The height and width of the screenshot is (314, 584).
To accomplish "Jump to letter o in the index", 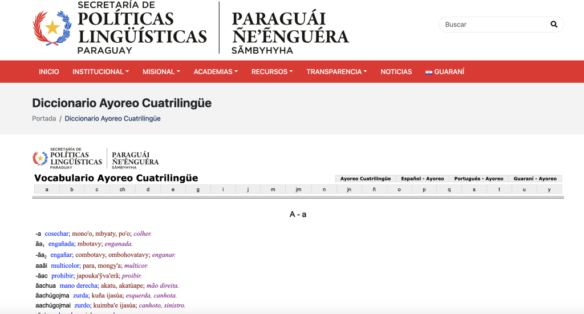I will tap(399, 190).
